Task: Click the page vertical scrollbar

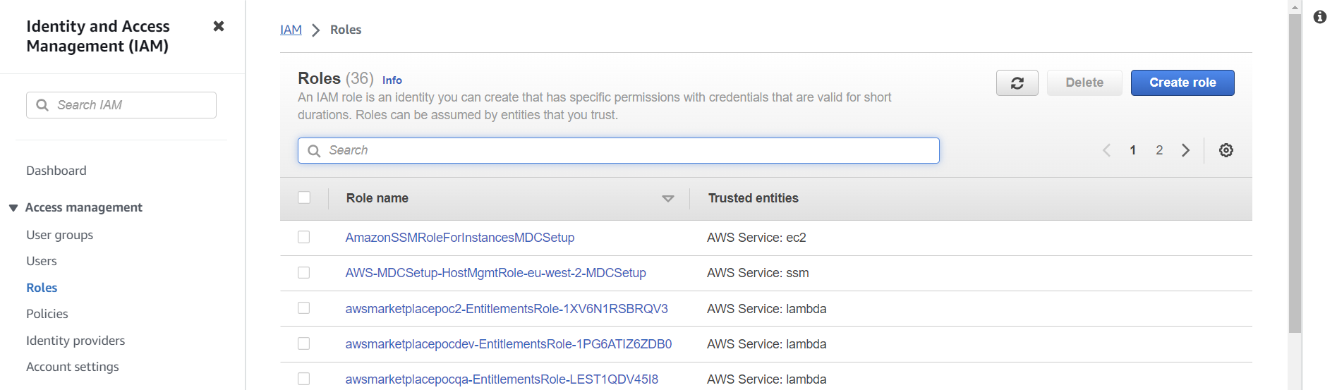Action: click(x=1295, y=176)
